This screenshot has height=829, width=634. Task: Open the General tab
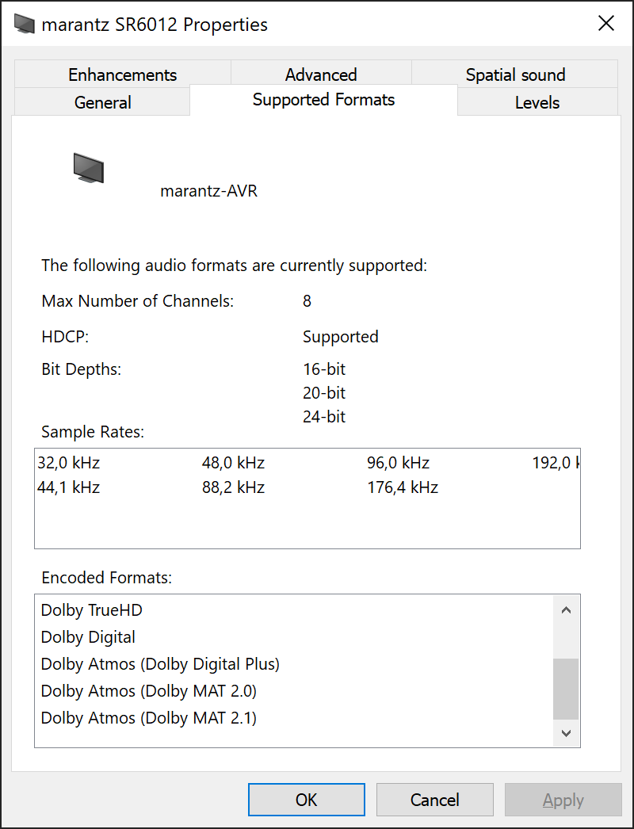102,102
